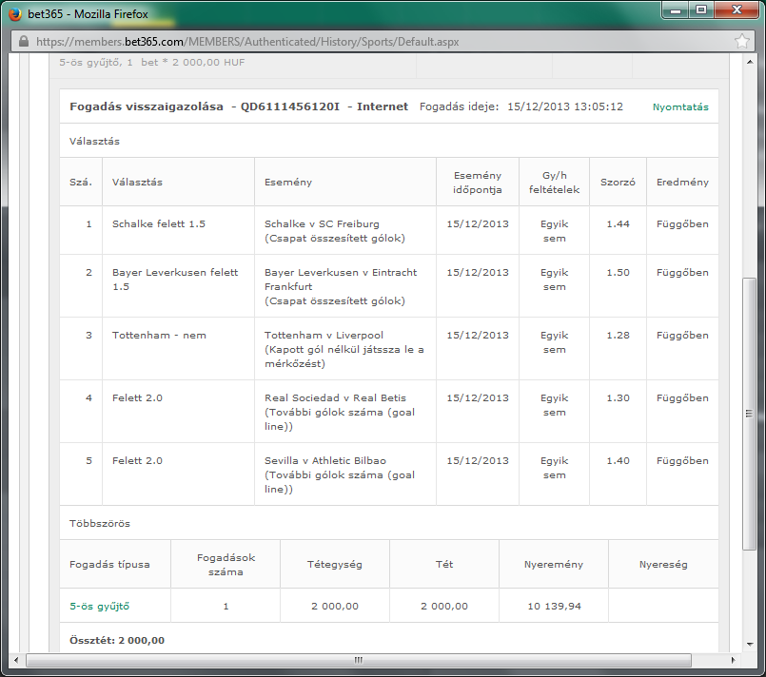Screen dimensions: 766x677
Task: Click the Tétegység column header
Action: tap(335, 565)
